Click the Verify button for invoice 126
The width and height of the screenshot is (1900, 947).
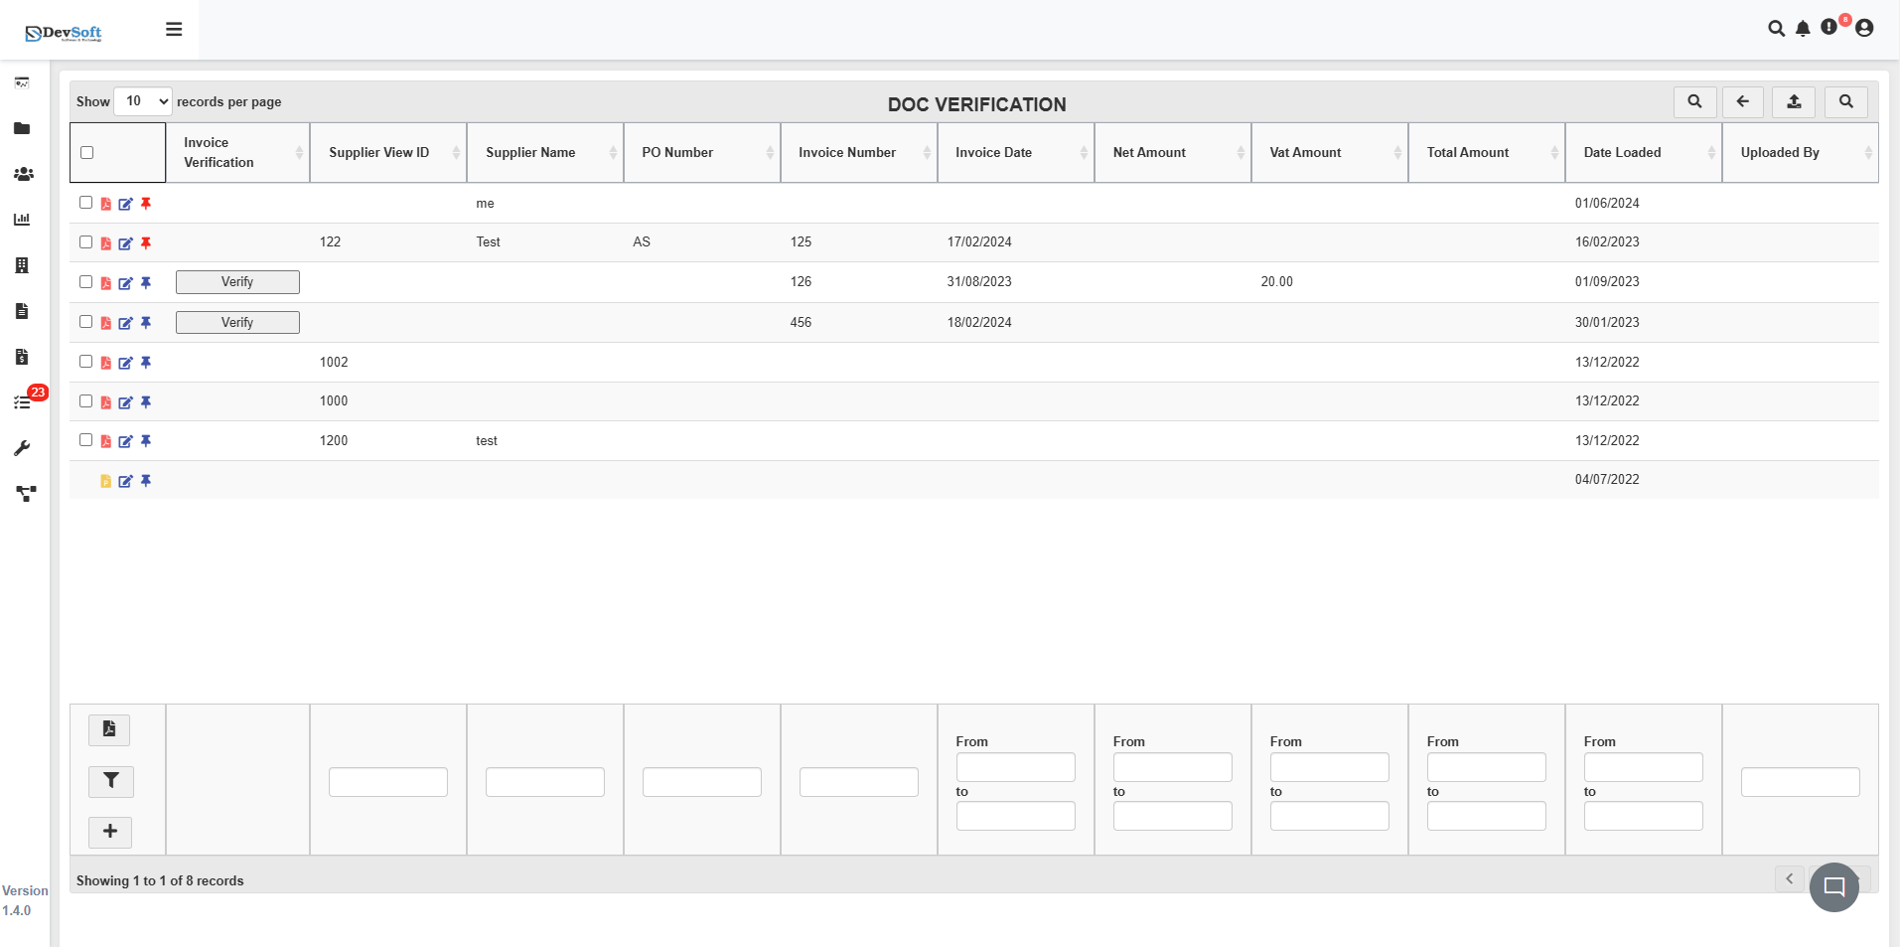click(237, 282)
